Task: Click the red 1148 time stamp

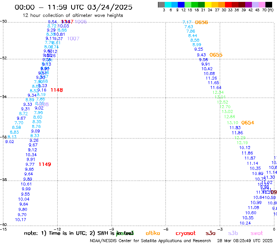Action: 57,90
